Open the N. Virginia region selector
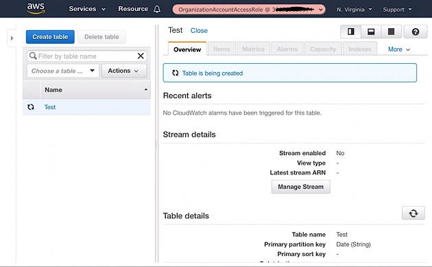432x267 pixels. click(x=354, y=10)
